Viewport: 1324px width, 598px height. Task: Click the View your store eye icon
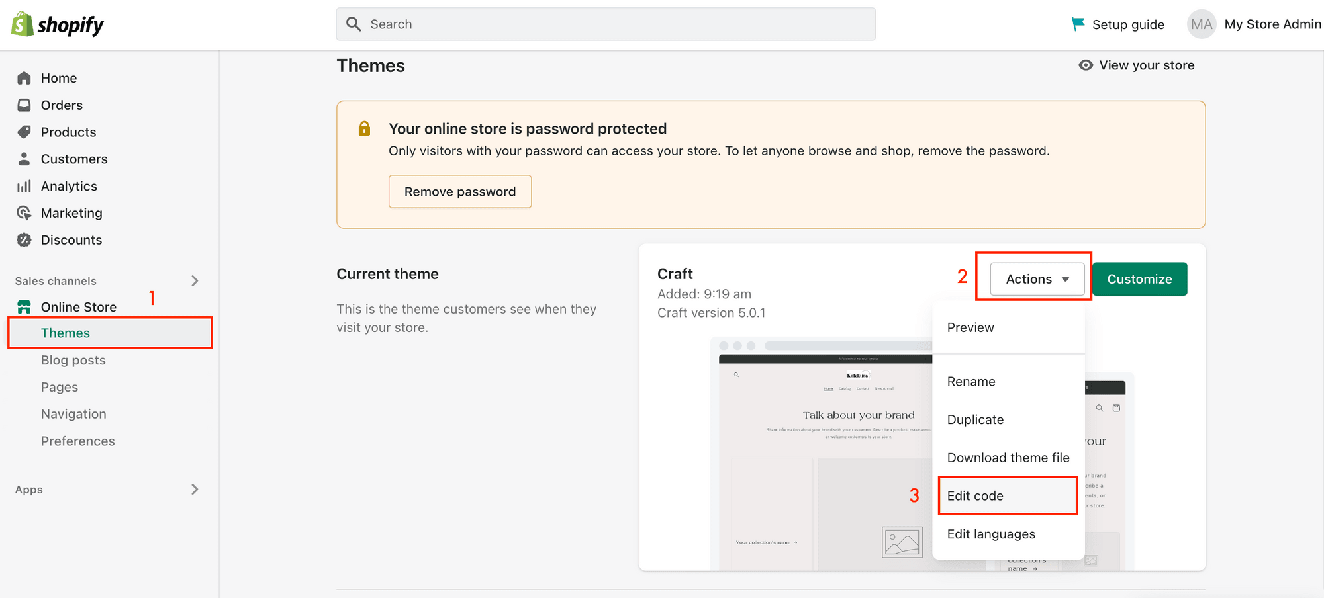point(1085,65)
